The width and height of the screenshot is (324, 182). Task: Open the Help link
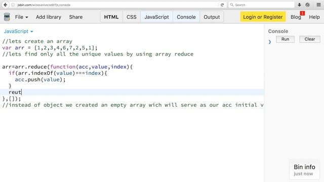pos(314,17)
